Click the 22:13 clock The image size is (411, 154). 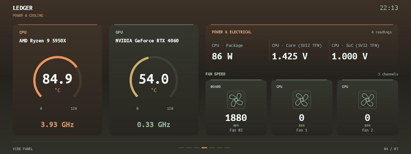(389, 8)
